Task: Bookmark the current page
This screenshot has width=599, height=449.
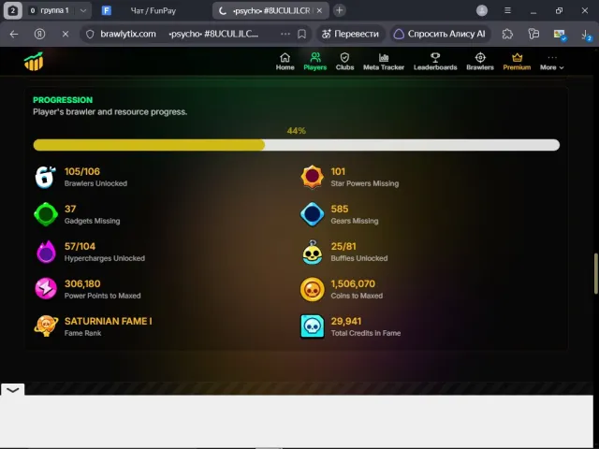Action: tap(301, 34)
